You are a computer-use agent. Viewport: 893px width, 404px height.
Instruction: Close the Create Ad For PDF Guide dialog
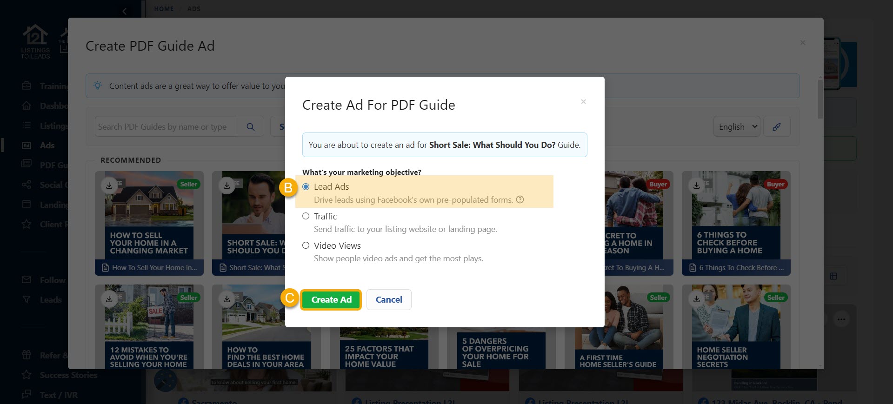pyautogui.click(x=583, y=102)
